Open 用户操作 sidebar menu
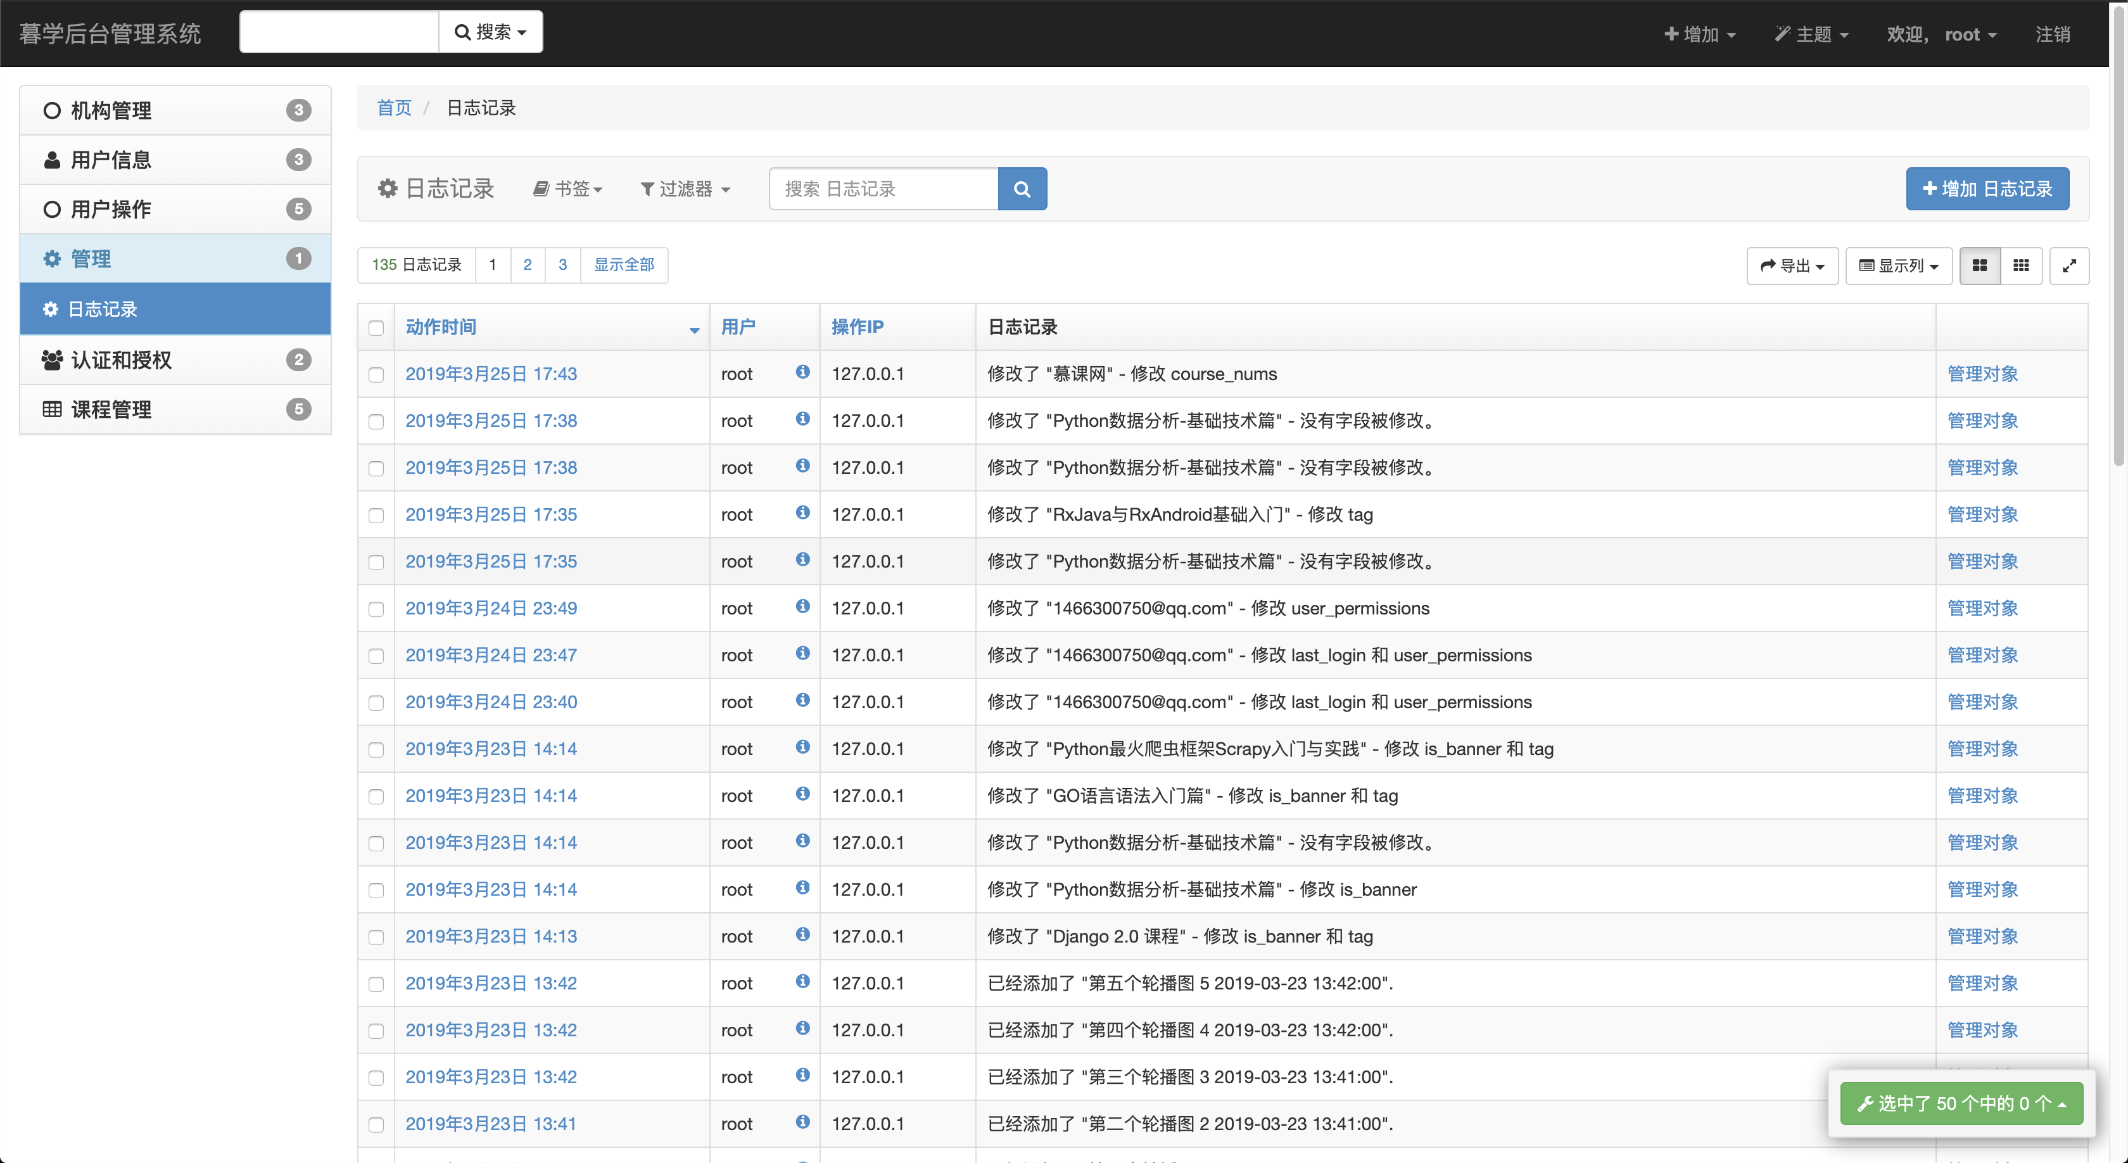The width and height of the screenshot is (2128, 1163). pos(175,210)
